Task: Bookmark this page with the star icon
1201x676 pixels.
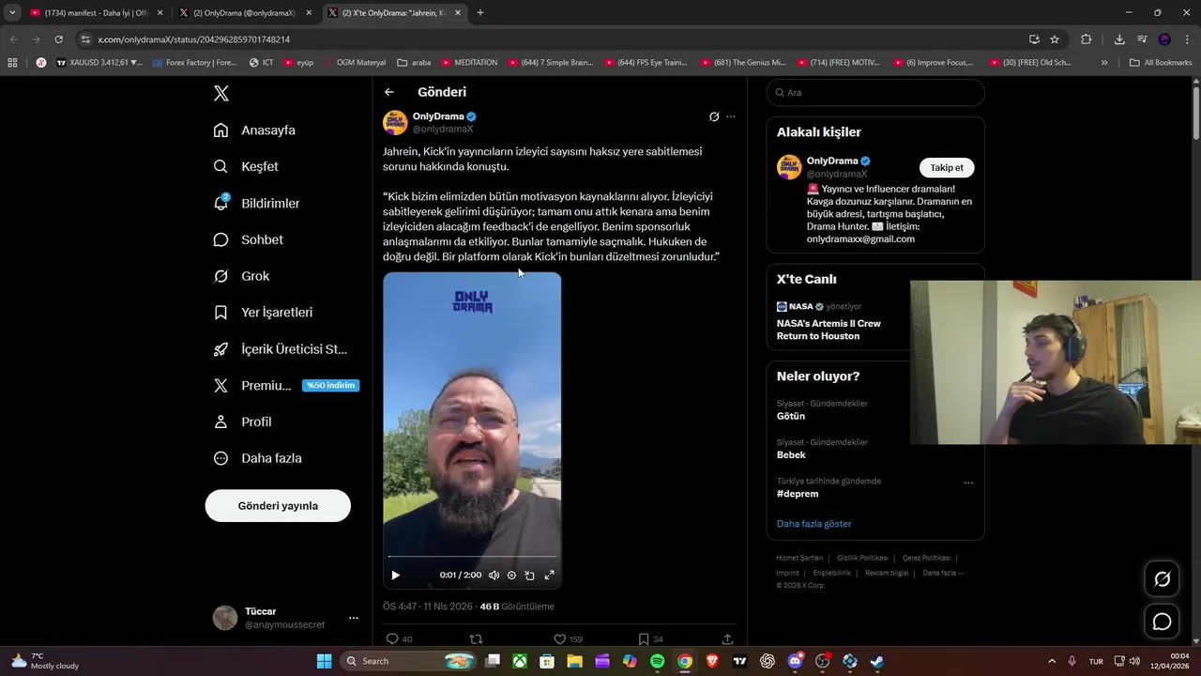Action: pyautogui.click(x=1055, y=39)
